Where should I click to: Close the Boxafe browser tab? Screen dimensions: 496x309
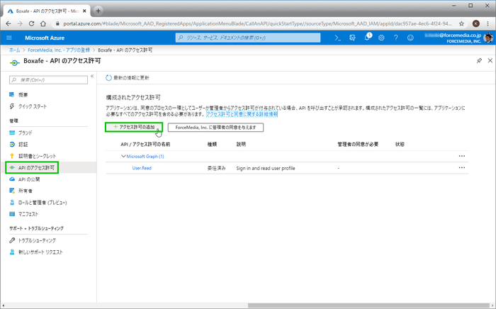(84, 11)
